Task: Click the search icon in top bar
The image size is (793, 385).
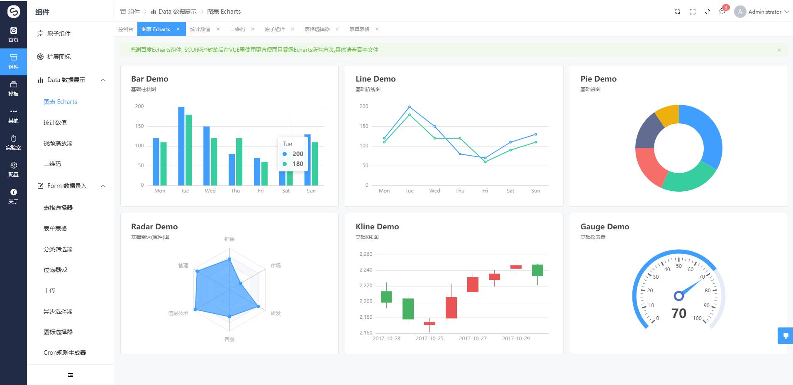Action: pyautogui.click(x=677, y=12)
